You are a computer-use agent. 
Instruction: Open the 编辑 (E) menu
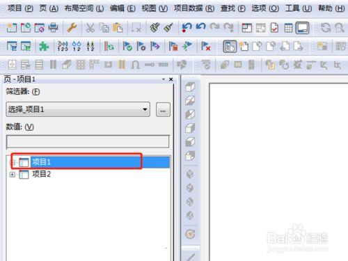[122, 8]
